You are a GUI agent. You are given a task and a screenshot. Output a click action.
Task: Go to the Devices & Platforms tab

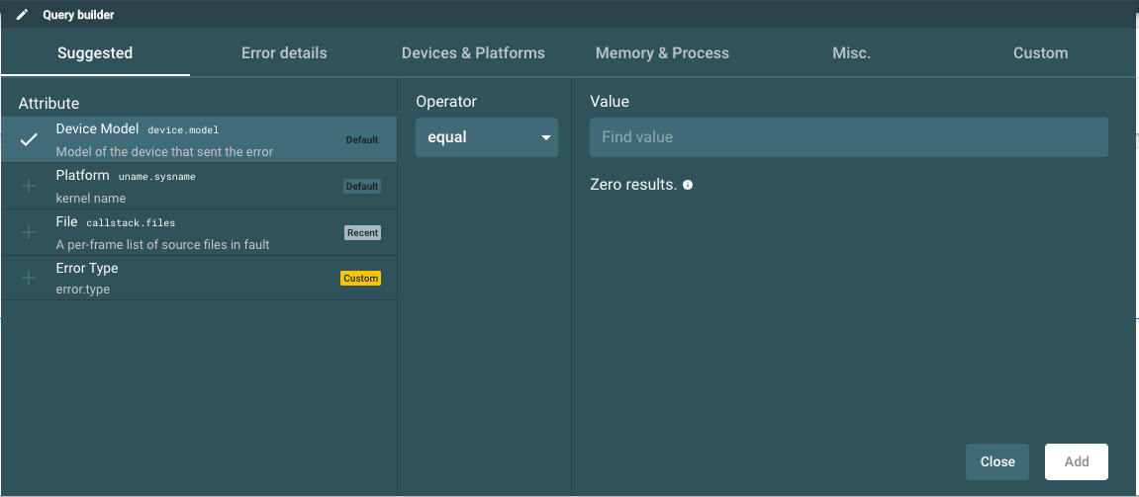tap(473, 53)
